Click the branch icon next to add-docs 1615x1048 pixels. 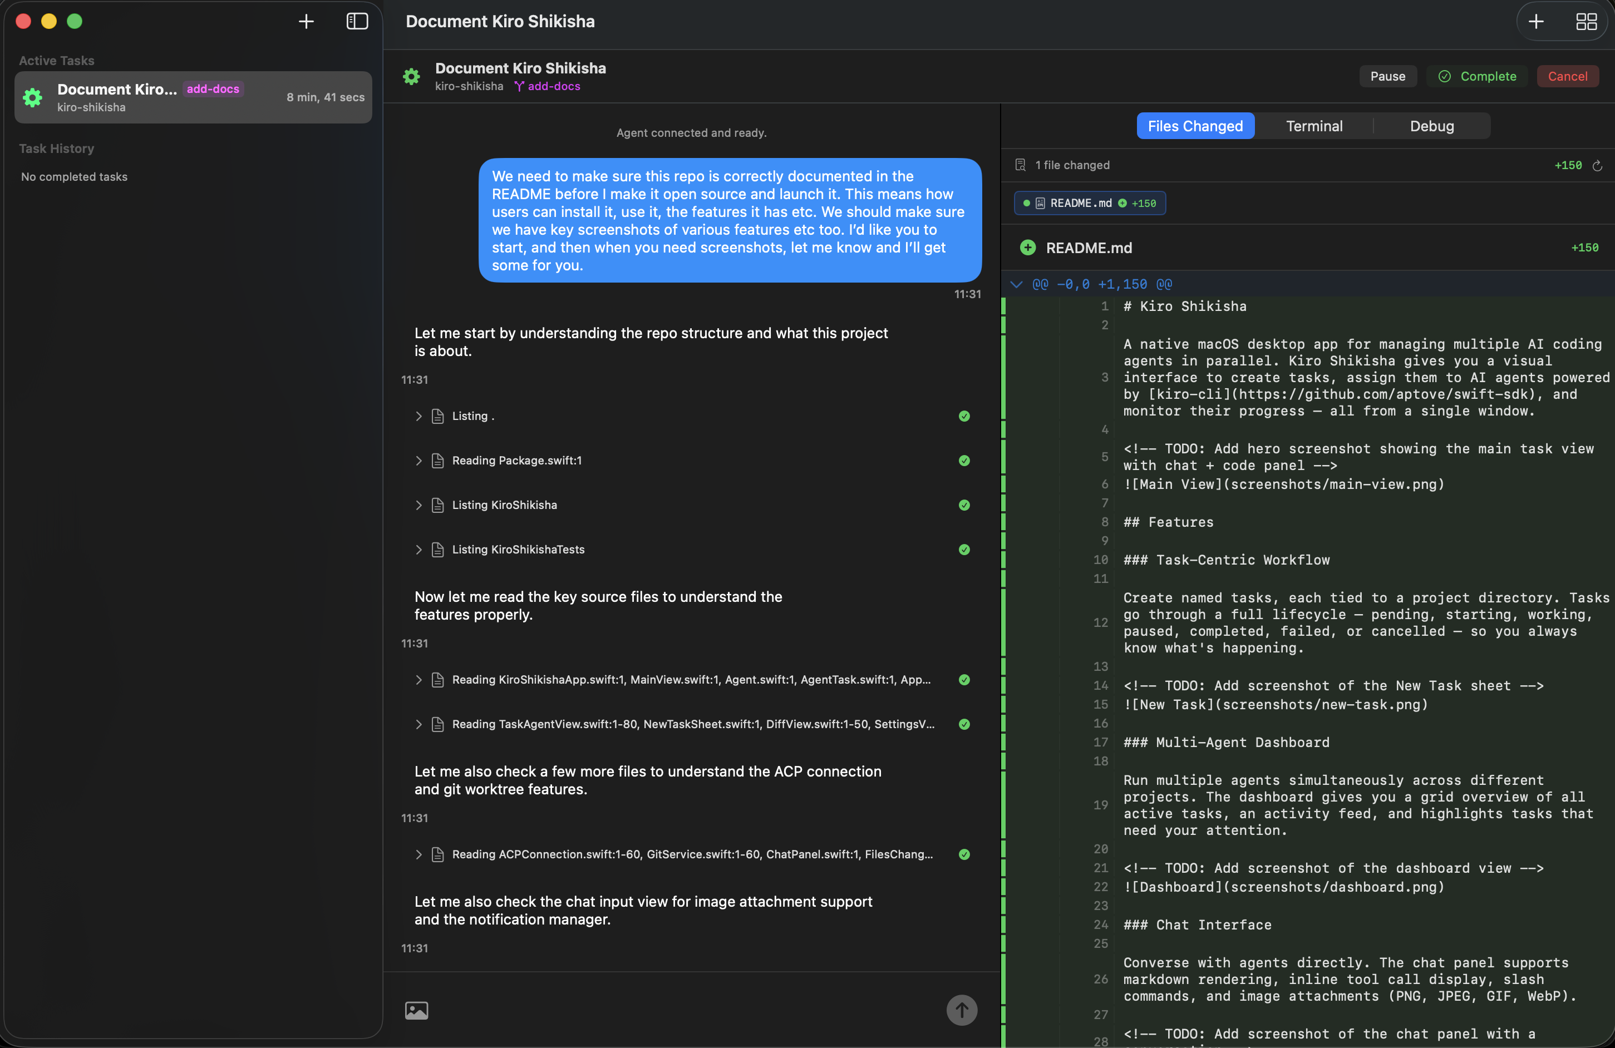[519, 86]
